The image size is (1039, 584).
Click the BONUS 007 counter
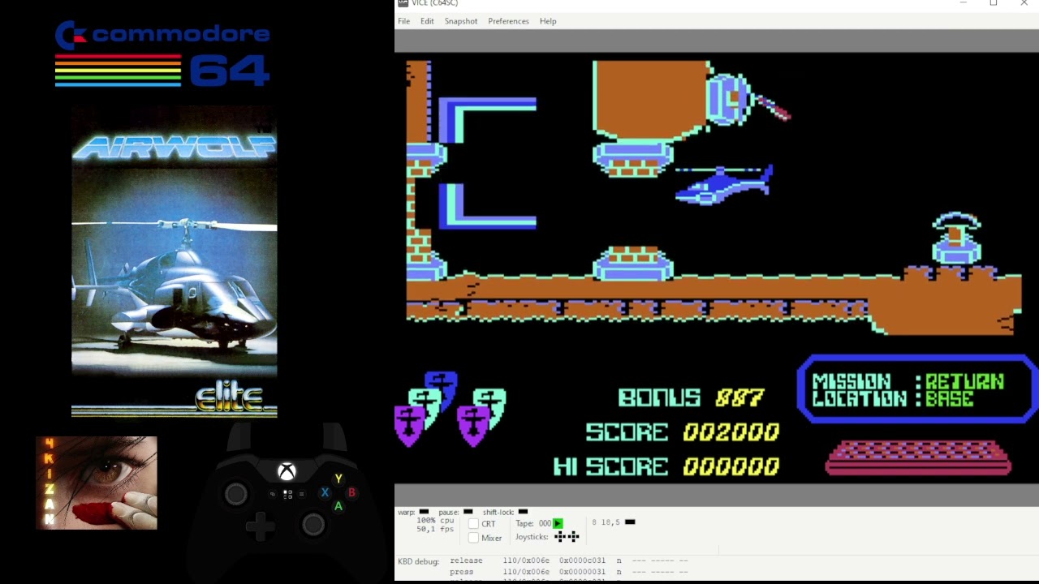pyautogui.click(x=691, y=397)
